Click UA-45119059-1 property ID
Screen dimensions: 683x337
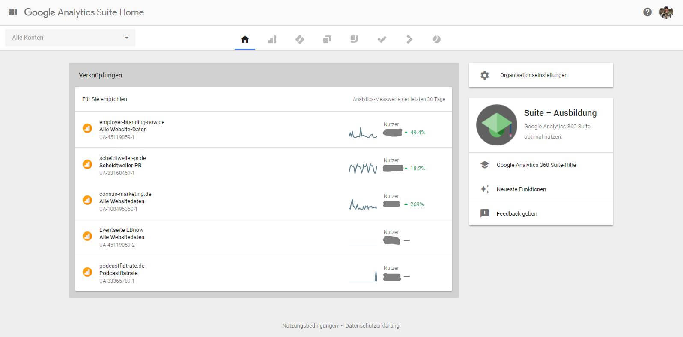click(117, 137)
